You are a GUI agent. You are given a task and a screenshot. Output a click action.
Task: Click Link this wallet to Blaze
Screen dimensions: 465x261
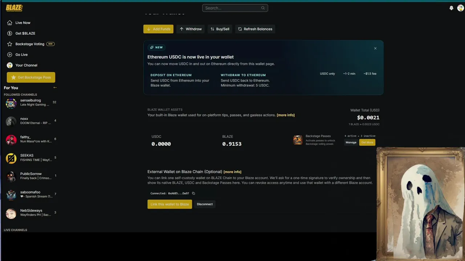click(170, 204)
